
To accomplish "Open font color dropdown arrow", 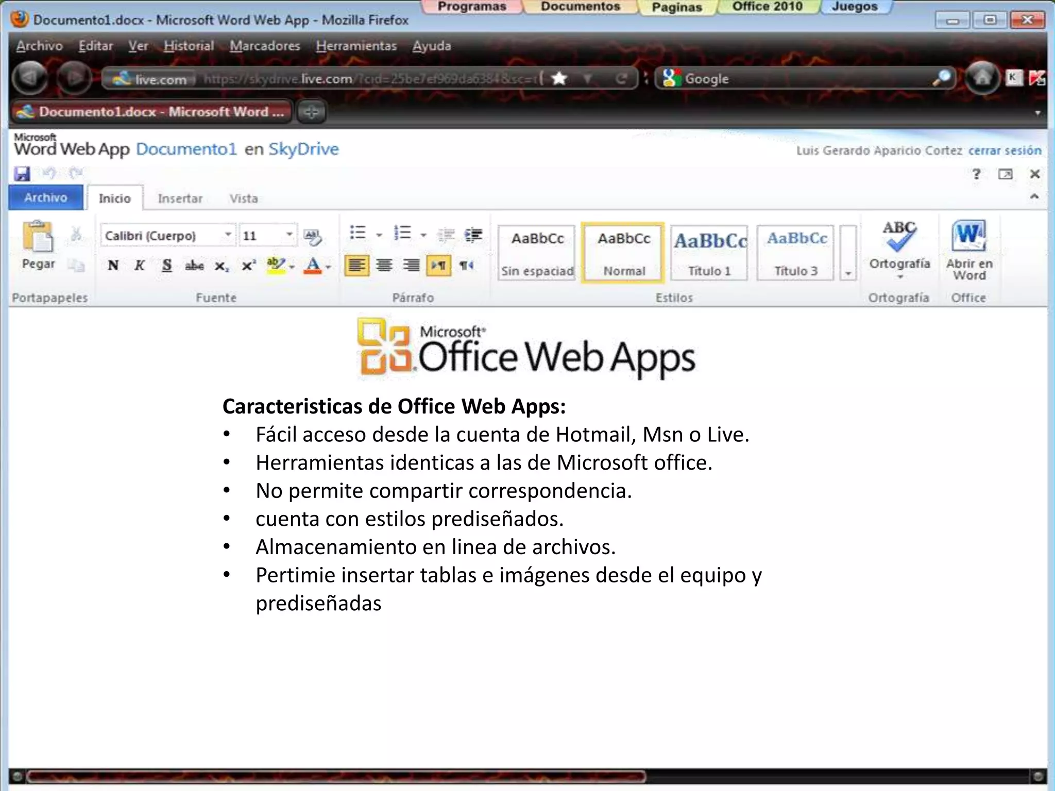I will click(x=328, y=267).
